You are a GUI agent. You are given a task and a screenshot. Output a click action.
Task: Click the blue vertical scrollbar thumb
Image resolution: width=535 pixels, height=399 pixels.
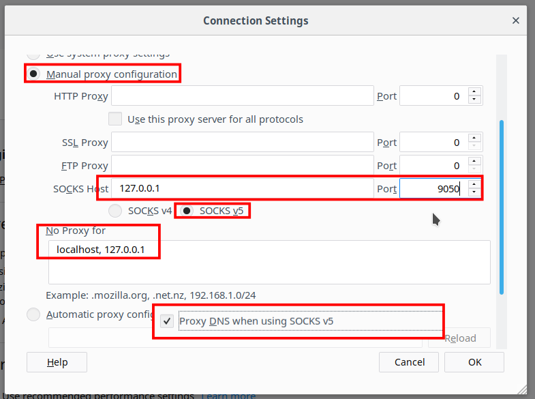[502, 207]
